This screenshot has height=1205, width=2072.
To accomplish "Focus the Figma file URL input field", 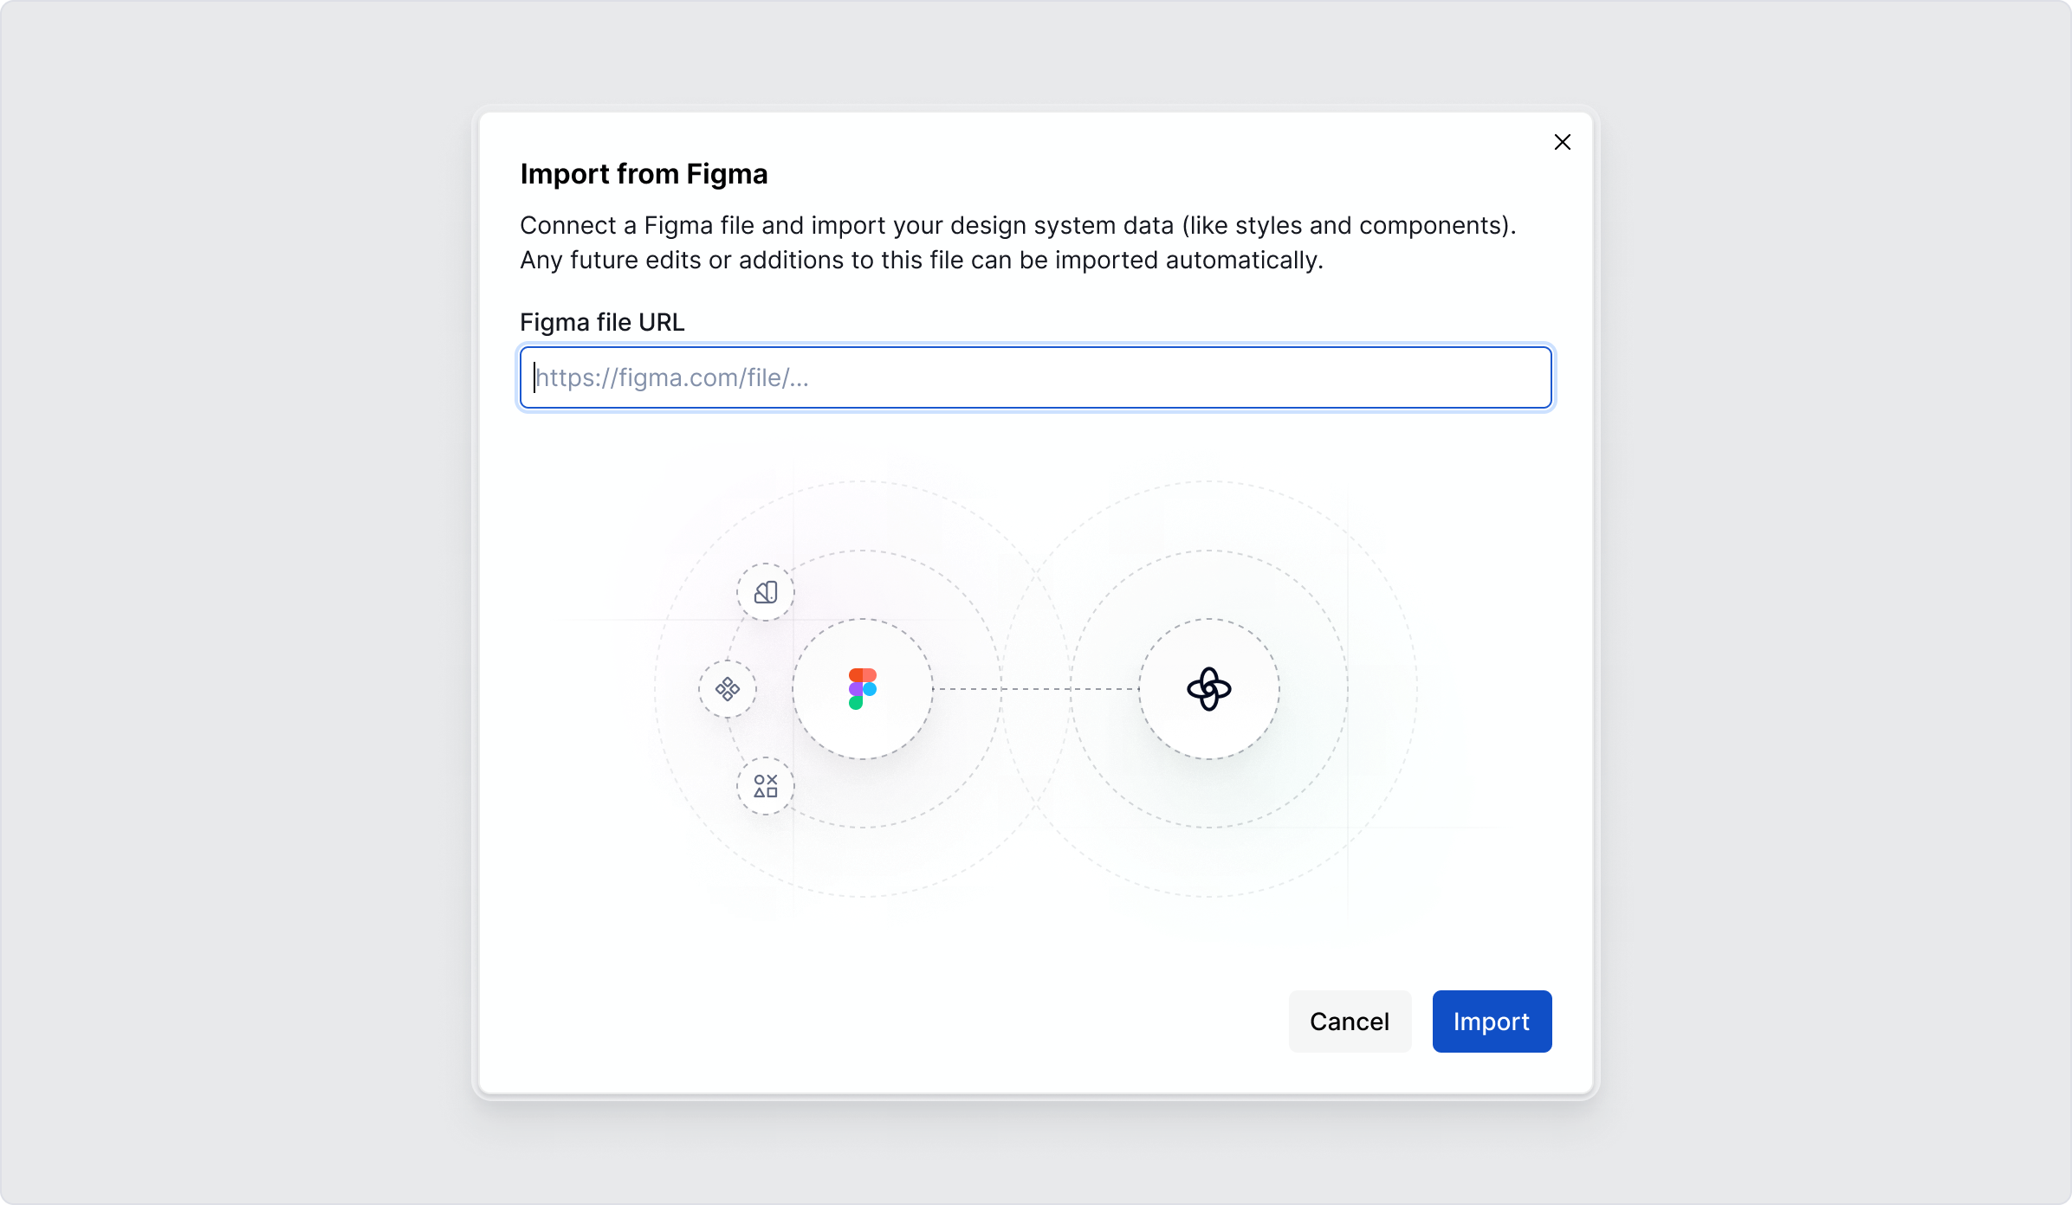I will [1034, 377].
